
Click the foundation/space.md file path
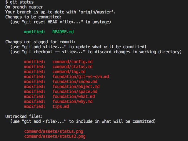point(75,92)
